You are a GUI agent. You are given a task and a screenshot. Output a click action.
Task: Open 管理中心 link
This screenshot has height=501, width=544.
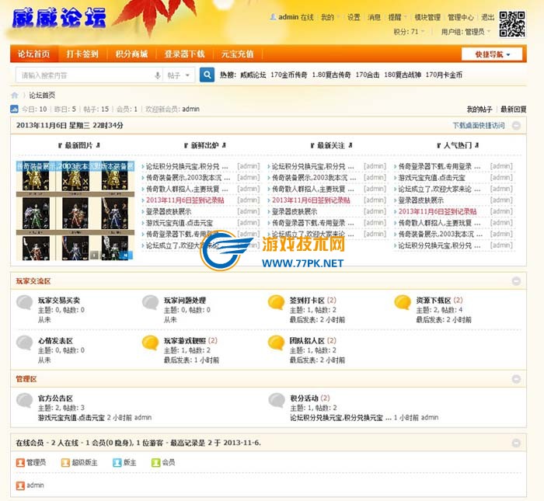coord(460,17)
